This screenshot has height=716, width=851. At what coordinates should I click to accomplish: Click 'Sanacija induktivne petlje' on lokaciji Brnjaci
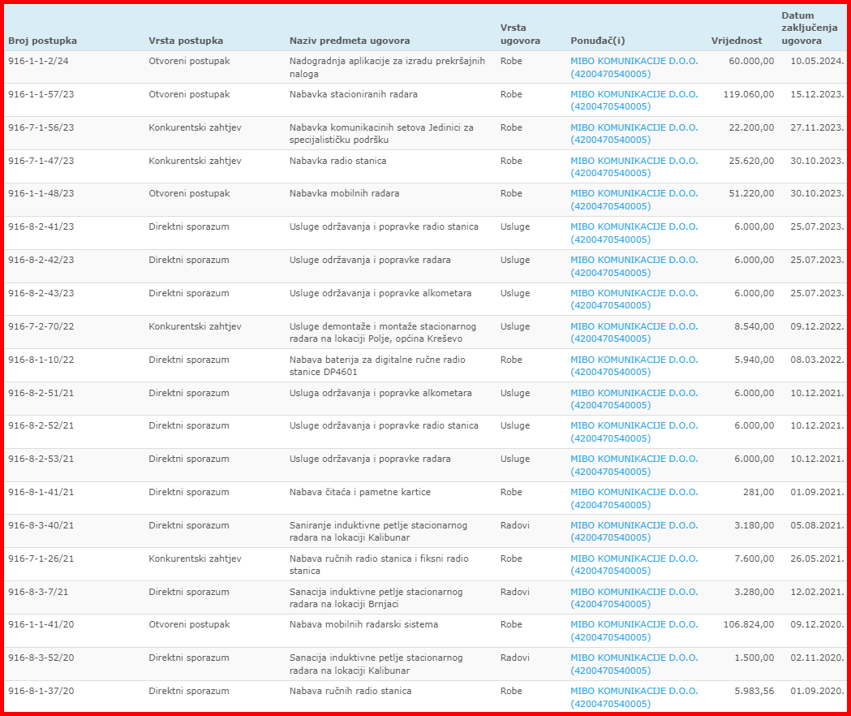(x=376, y=597)
